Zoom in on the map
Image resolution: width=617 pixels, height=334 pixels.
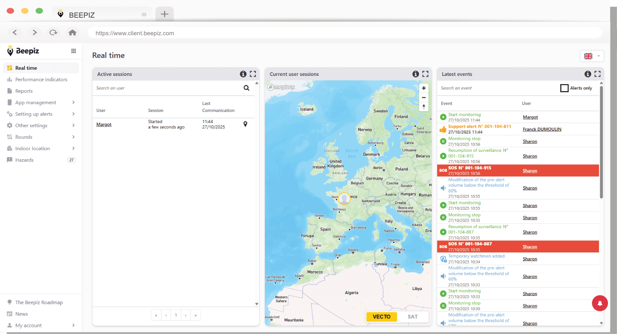pos(424,88)
